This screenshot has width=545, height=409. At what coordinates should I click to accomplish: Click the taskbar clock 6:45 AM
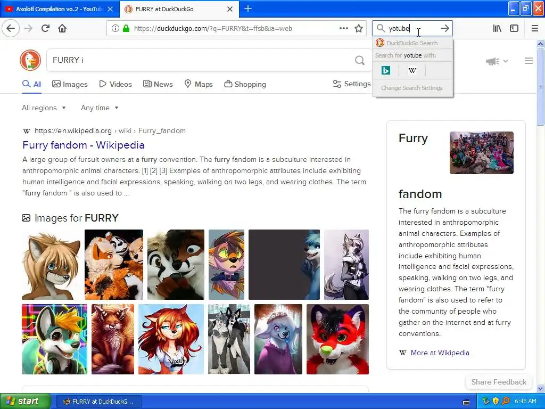[x=525, y=401]
